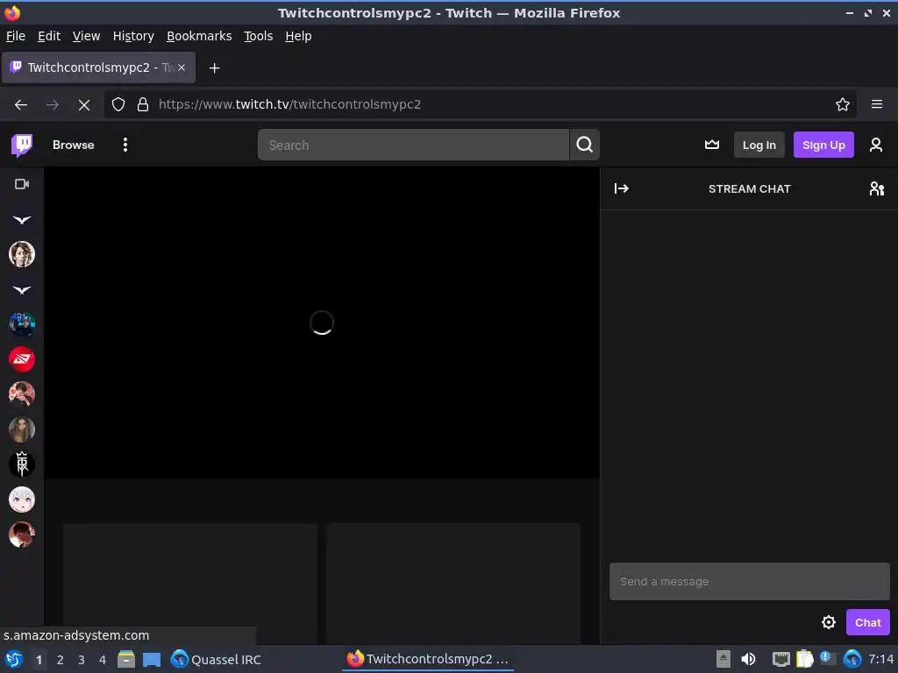The image size is (898, 673).
Task: Open the Prime loot crown icon
Action: point(712,145)
